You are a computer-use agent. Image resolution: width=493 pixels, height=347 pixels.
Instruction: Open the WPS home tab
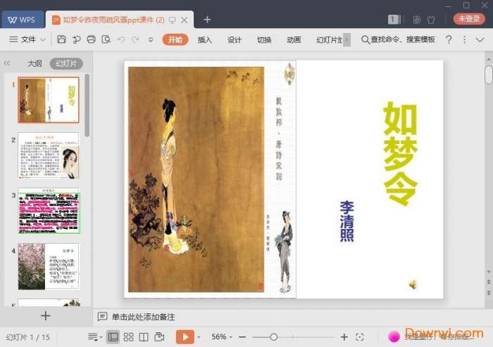tap(23, 20)
